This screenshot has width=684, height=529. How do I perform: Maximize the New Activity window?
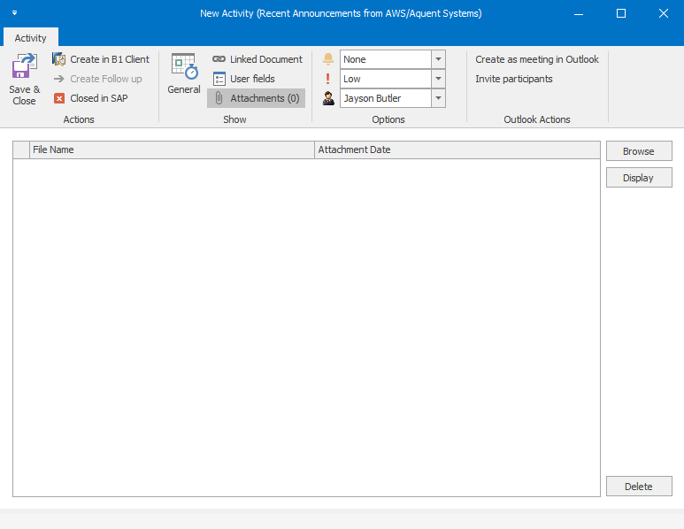[x=621, y=13]
